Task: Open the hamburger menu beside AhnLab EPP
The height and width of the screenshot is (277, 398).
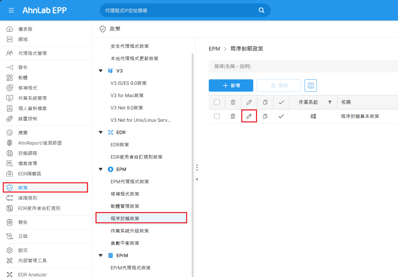Action: (11, 10)
